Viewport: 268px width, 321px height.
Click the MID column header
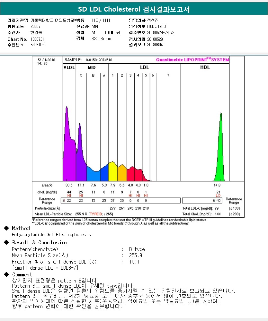tap(92, 67)
